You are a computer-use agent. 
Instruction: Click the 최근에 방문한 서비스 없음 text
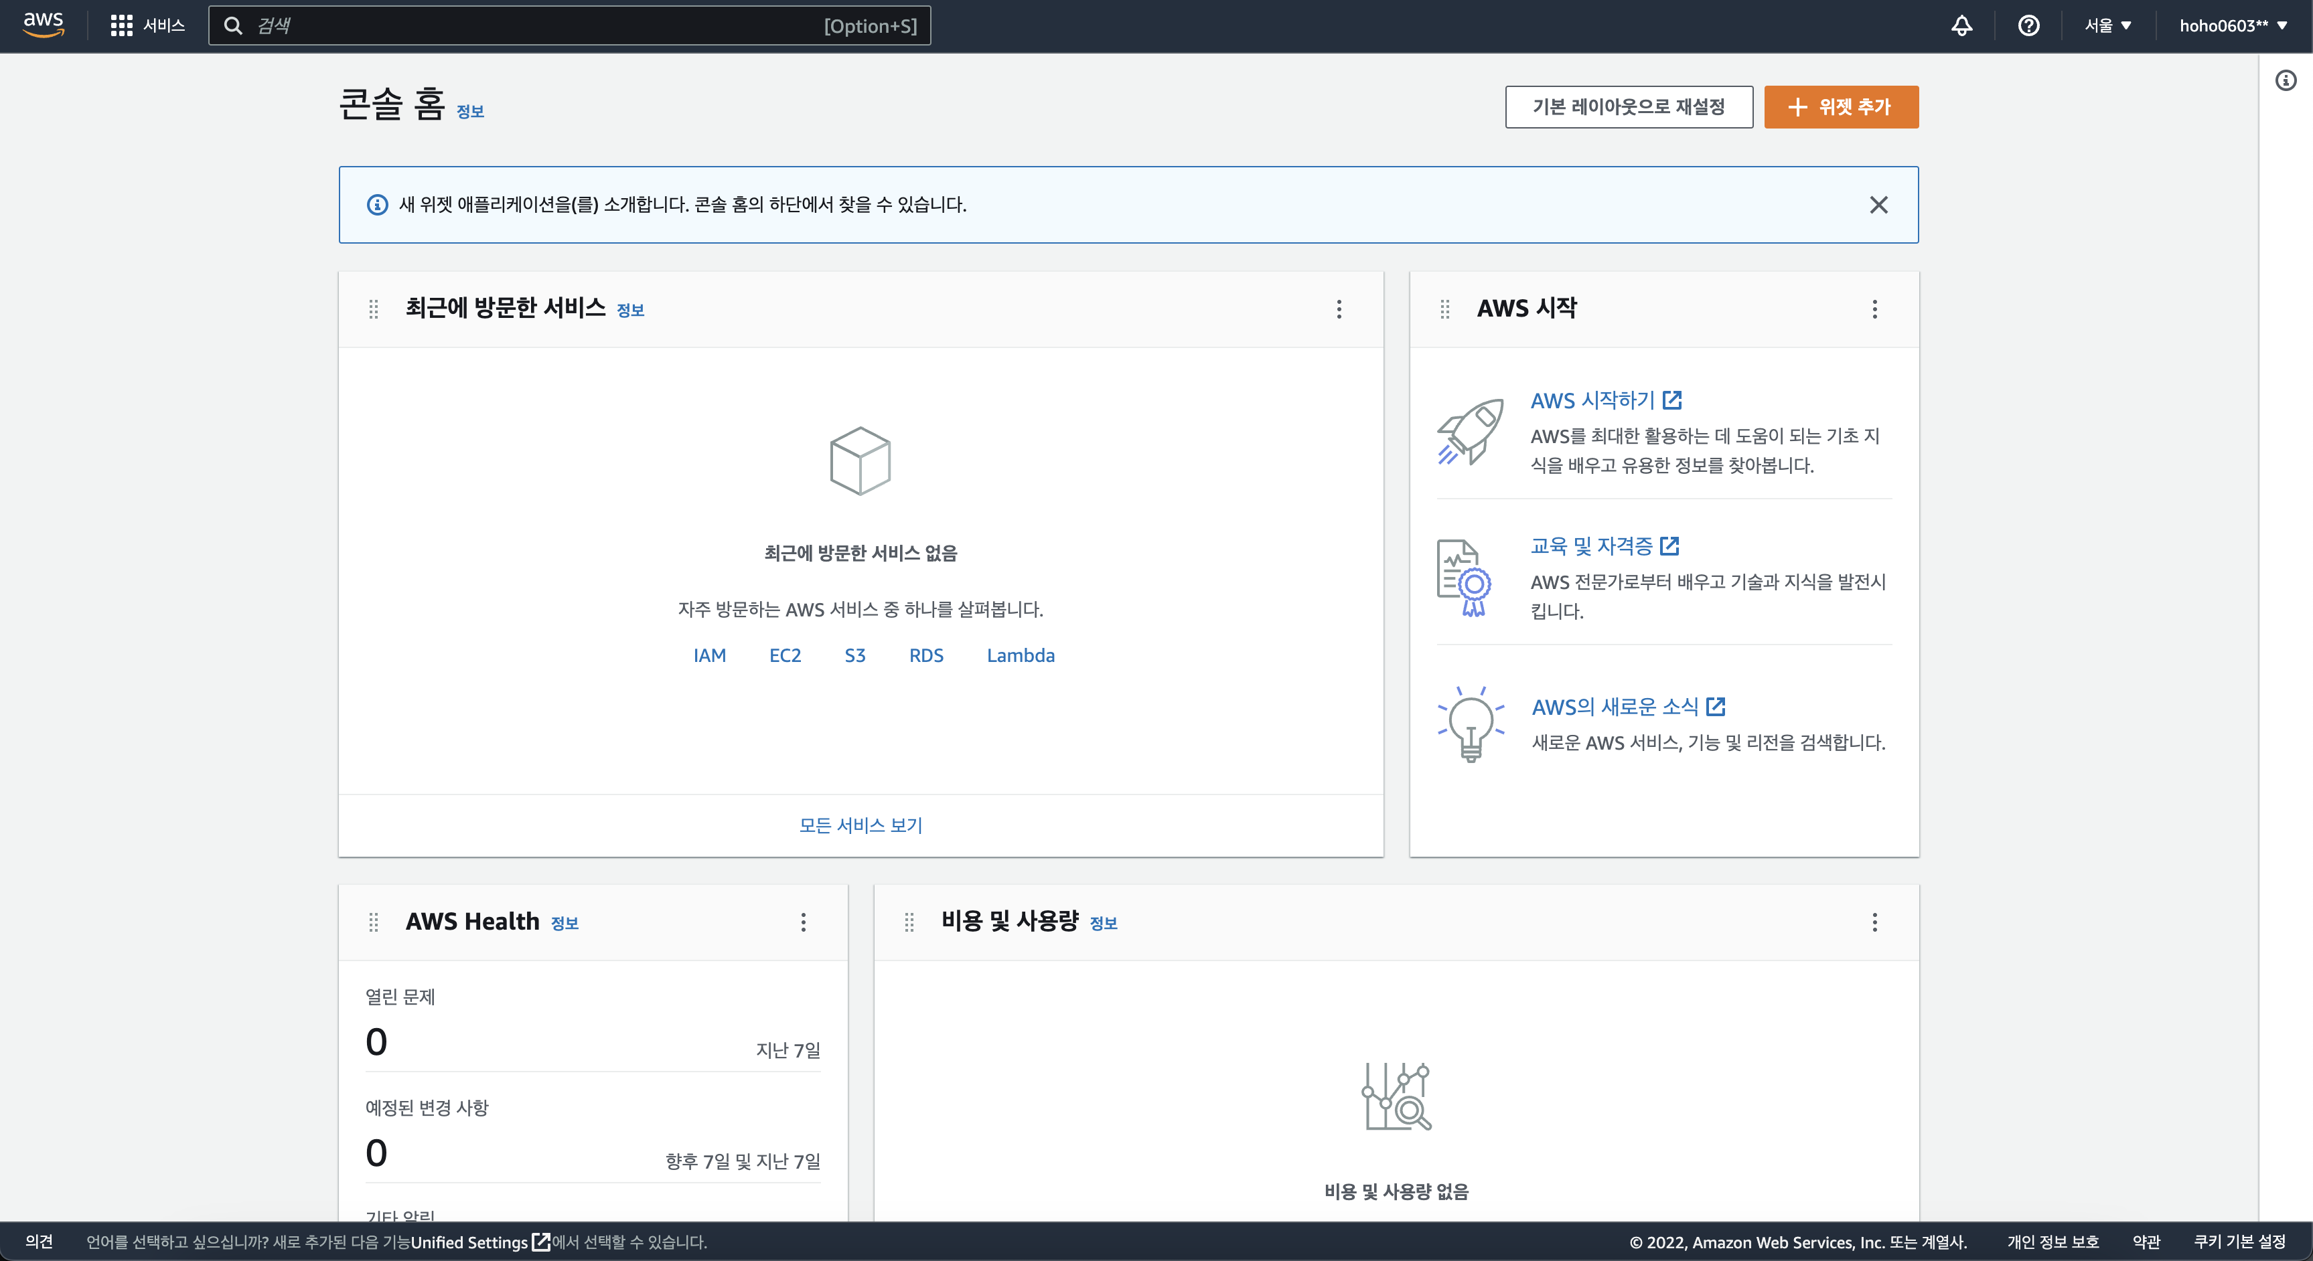coord(861,553)
